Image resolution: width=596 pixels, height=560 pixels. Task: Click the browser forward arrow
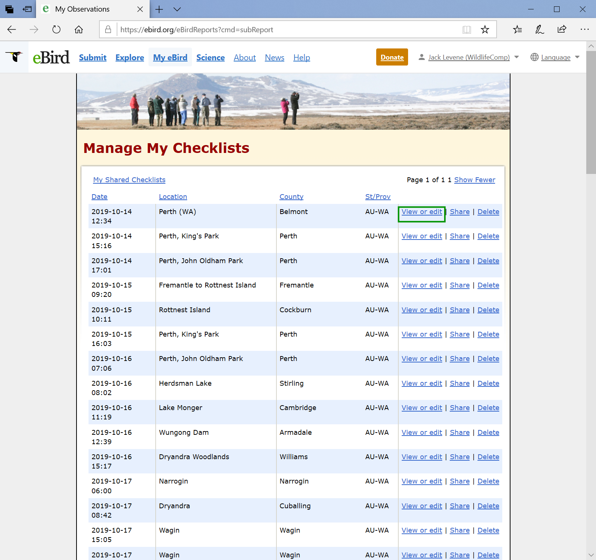[x=34, y=30]
